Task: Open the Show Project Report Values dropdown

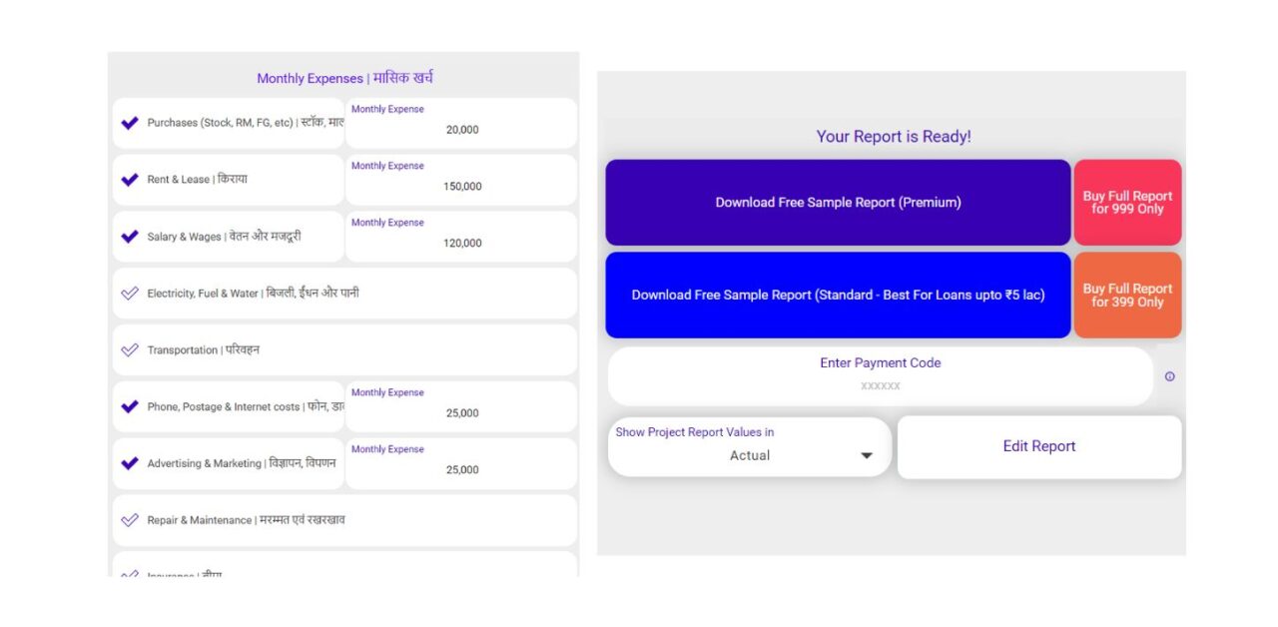Action: pos(749,448)
